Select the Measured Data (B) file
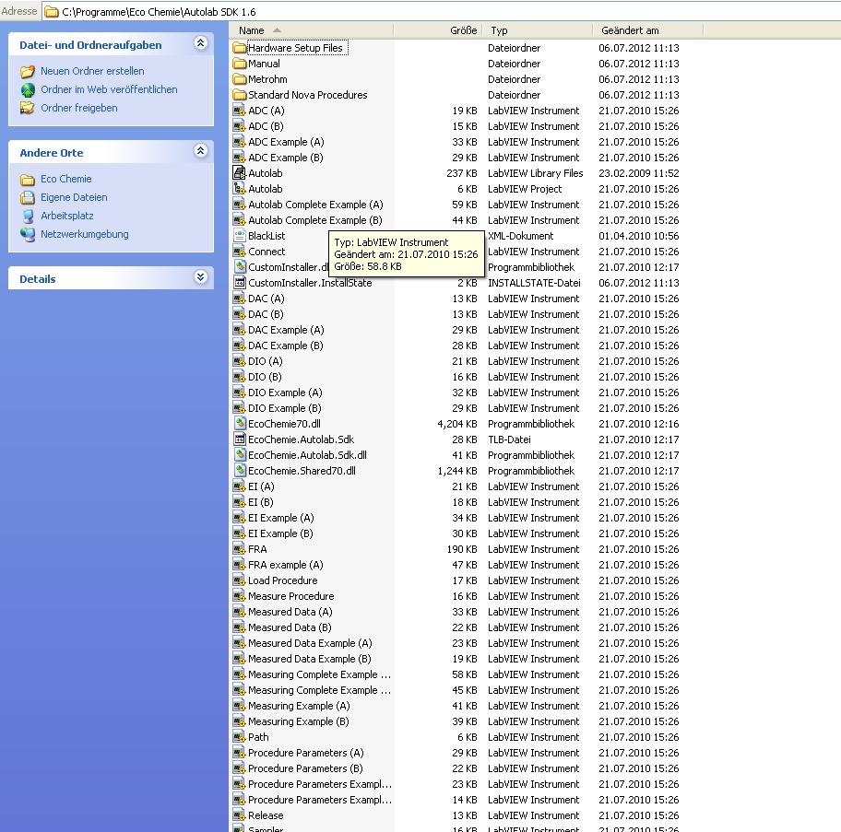Screen dimensions: 841x832 pyautogui.click(x=290, y=627)
